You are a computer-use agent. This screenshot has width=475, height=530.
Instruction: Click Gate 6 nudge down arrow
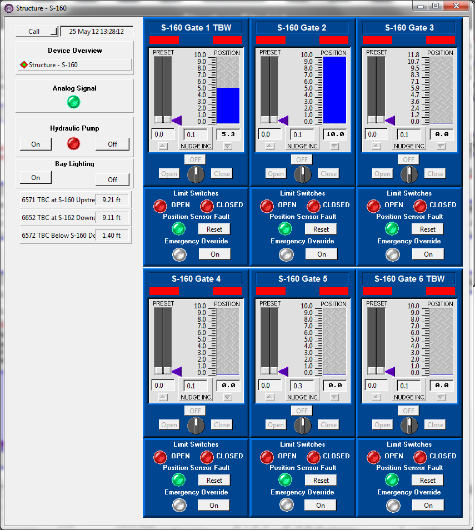tap(441, 398)
